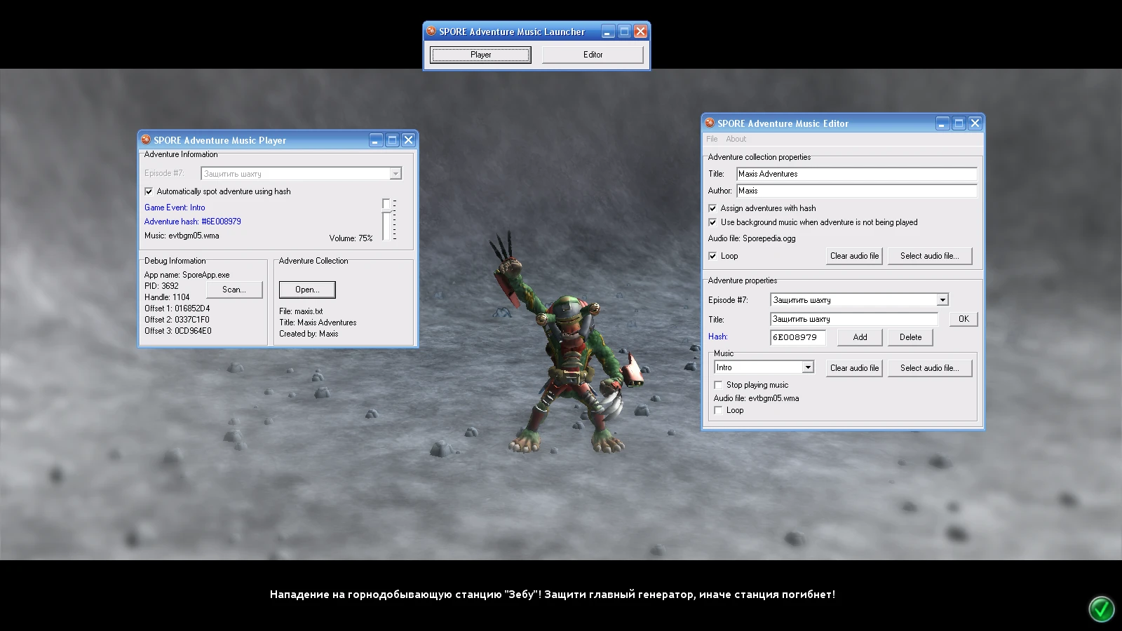Disable automatic adventure spotting using hash

(x=149, y=191)
